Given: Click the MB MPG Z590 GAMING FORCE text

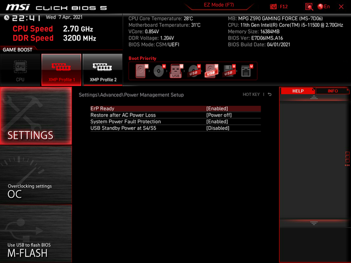Looking at the screenshot, I should (x=275, y=19).
